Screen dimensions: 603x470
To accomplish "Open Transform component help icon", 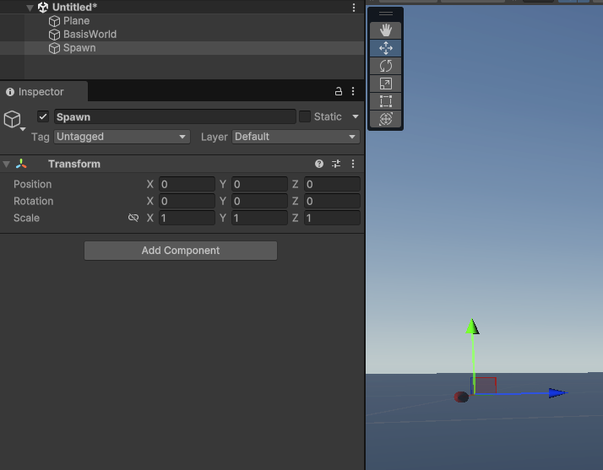I will pos(319,164).
